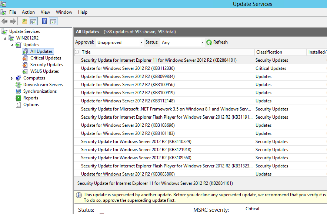Select WSUS Updates in the tree

pyautogui.click(x=45, y=71)
